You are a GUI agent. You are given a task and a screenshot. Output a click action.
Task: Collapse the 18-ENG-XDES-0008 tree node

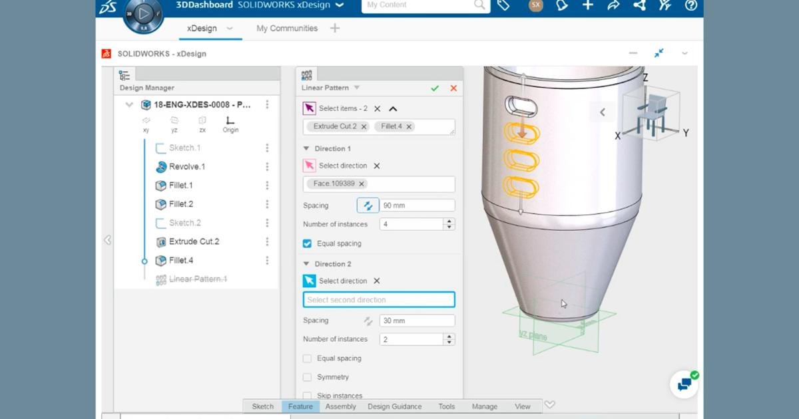129,104
